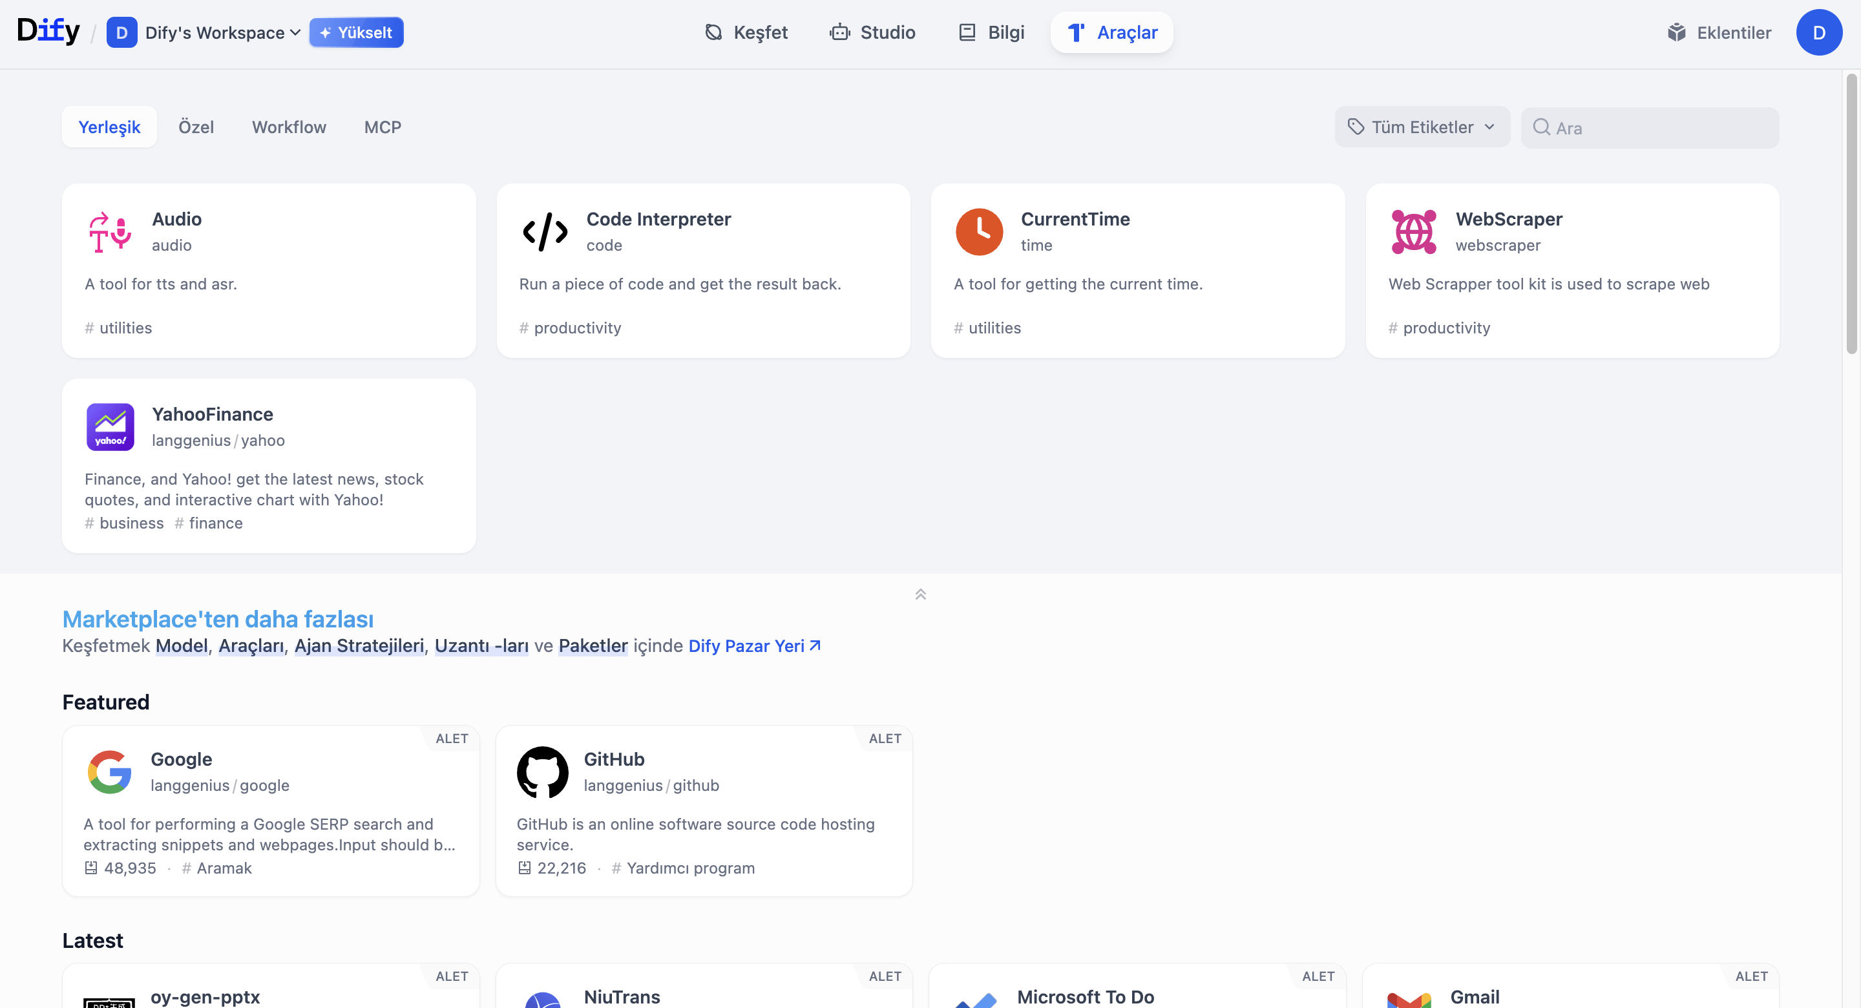Click the Model link

182,646
